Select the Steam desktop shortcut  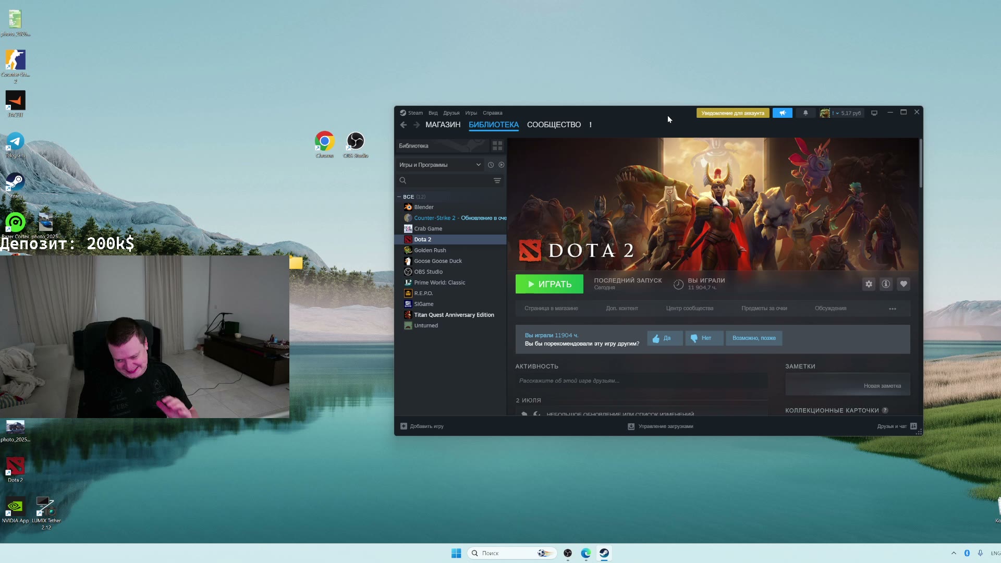click(15, 186)
